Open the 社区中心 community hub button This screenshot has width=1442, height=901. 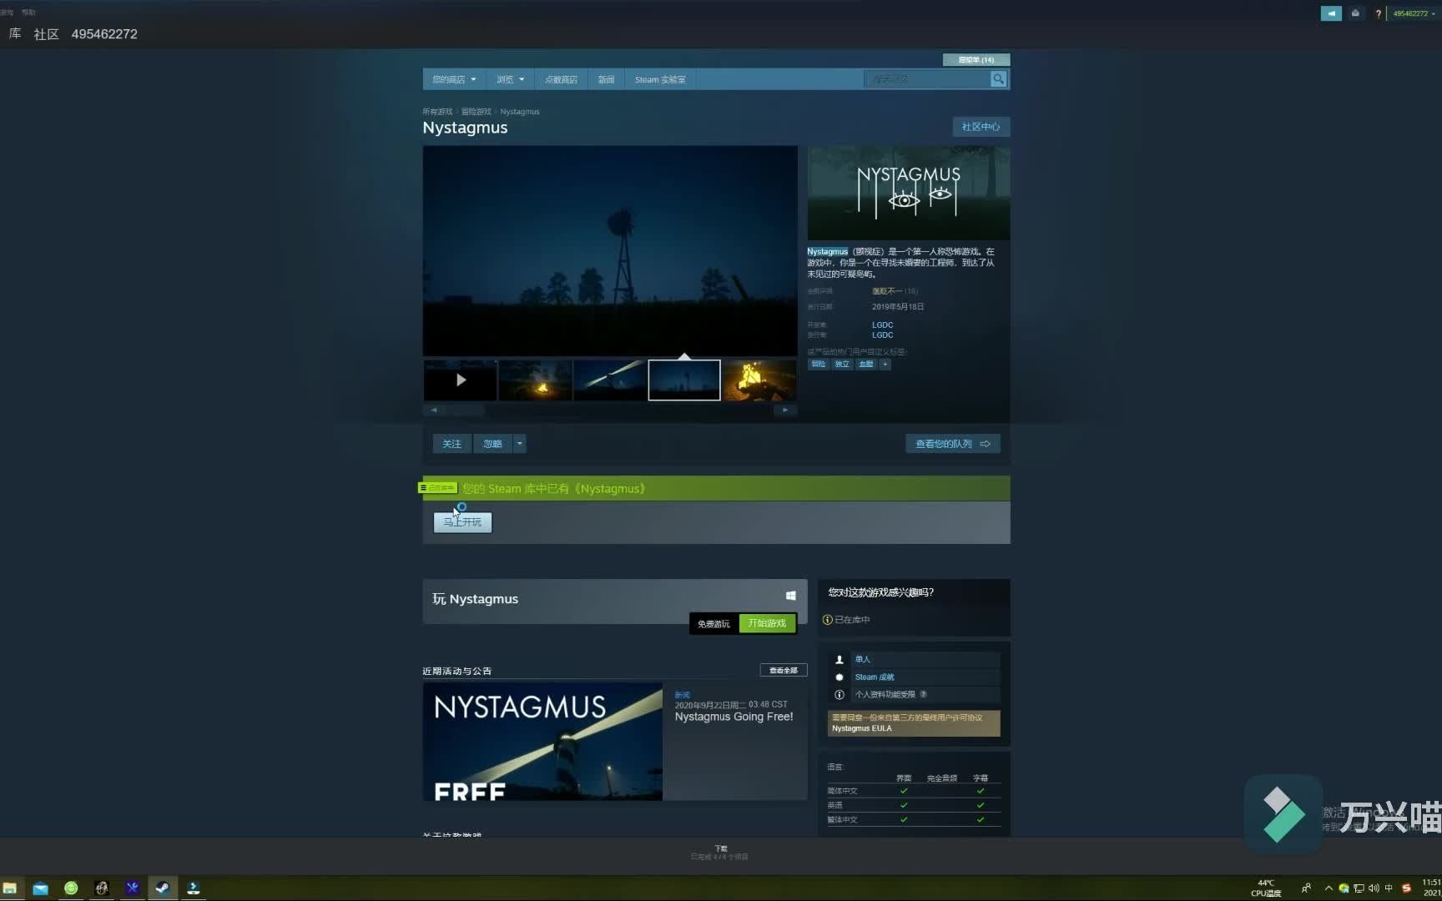coord(981,127)
